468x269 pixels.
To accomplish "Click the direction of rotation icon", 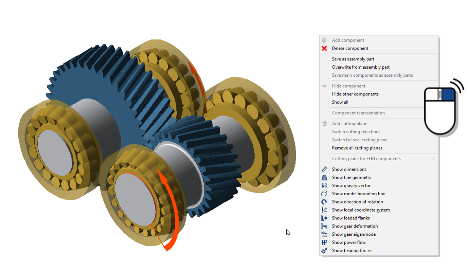I will (x=324, y=202).
